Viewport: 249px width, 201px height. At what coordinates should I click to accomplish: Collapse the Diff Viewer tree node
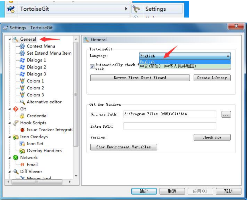click(10, 172)
